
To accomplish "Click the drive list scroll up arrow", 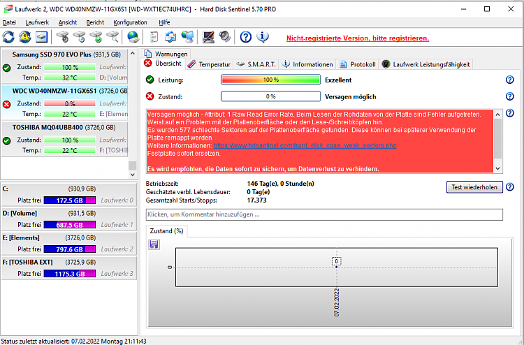I will (132, 54).
